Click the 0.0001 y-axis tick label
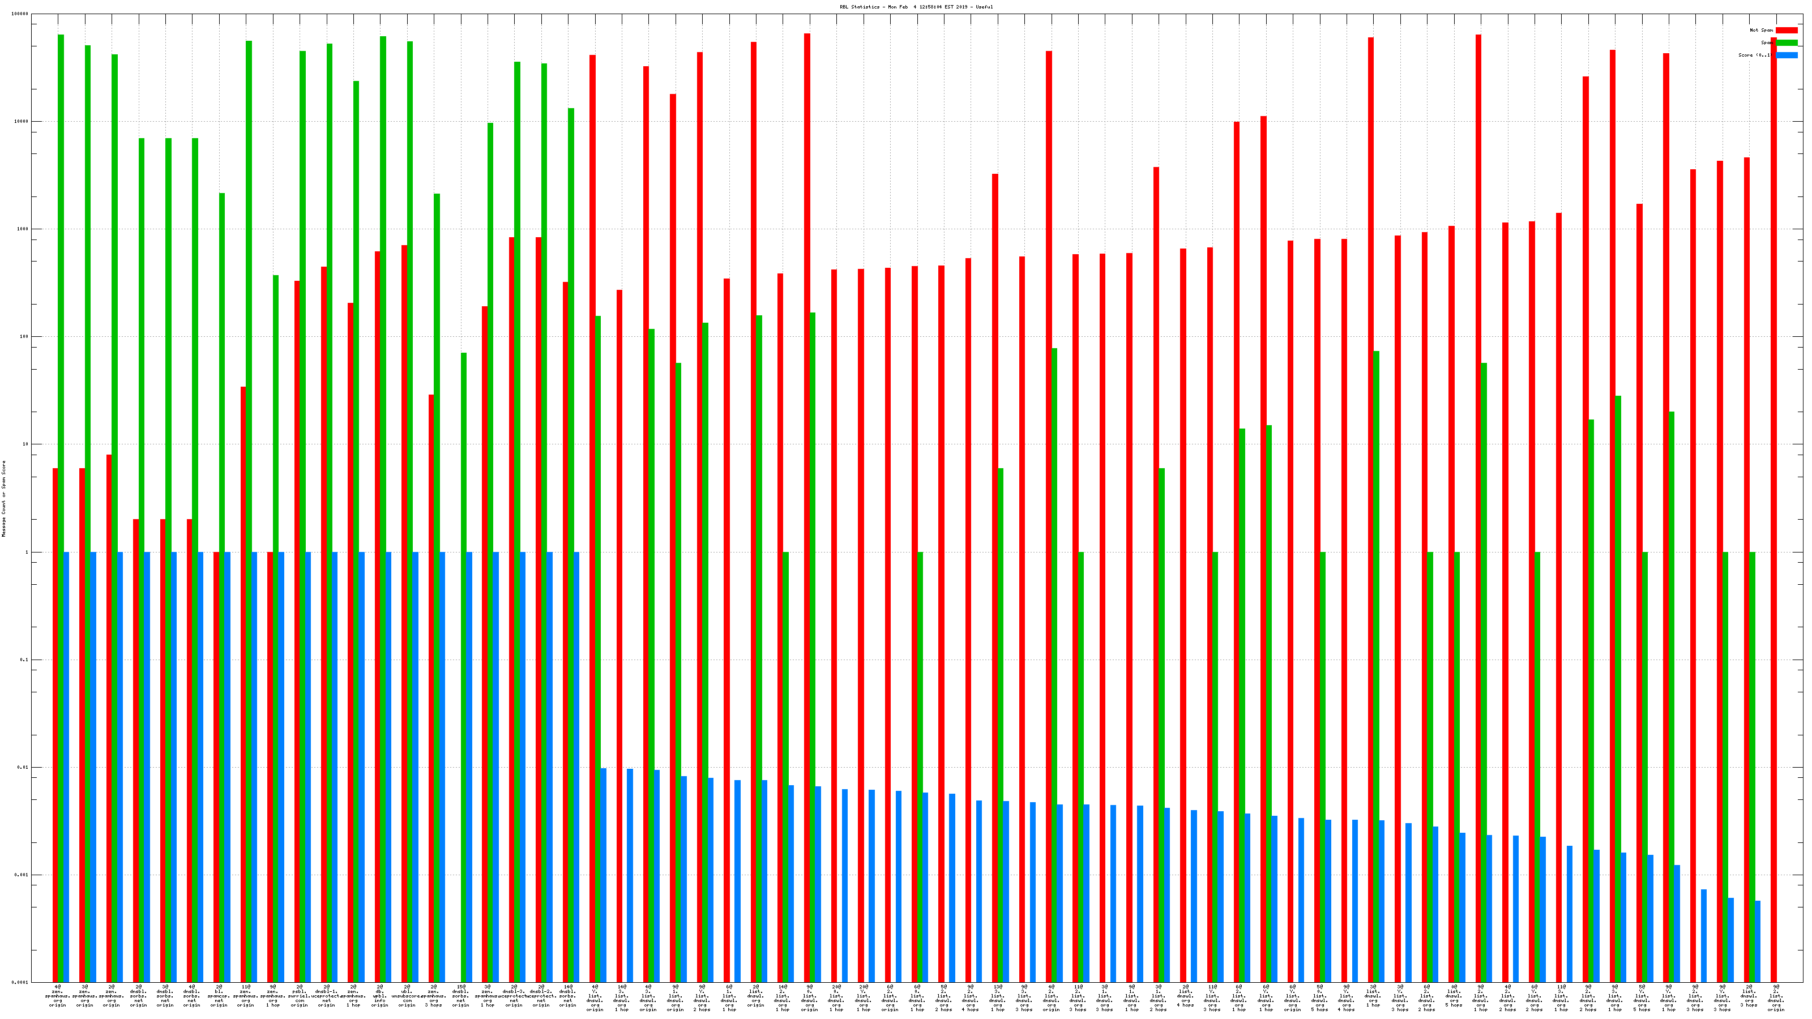 coord(20,982)
